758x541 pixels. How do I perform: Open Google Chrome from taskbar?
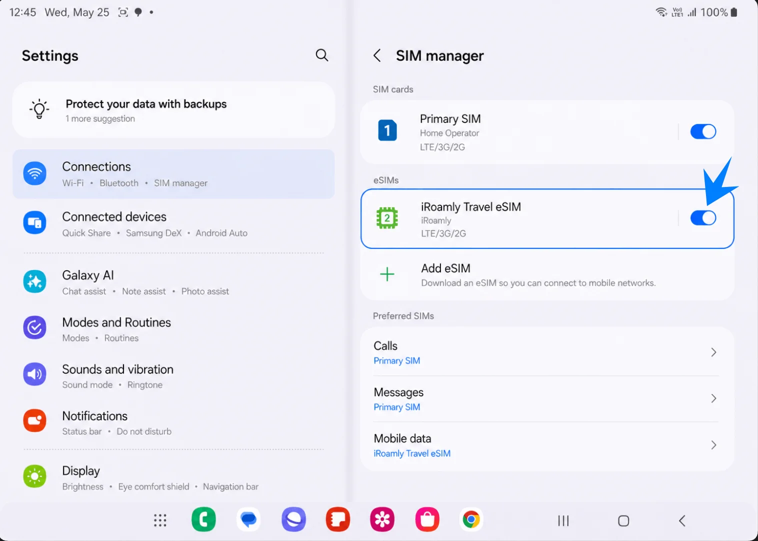coord(471,519)
